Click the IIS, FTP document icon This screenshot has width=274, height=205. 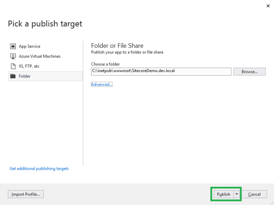[13, 66]
